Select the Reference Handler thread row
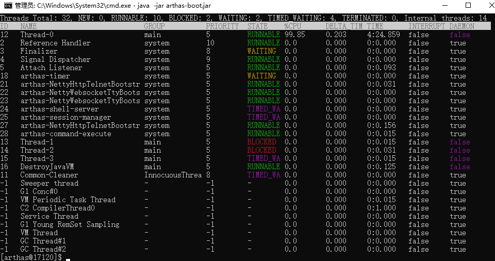The image size is (495, 261). pos(55,43)
